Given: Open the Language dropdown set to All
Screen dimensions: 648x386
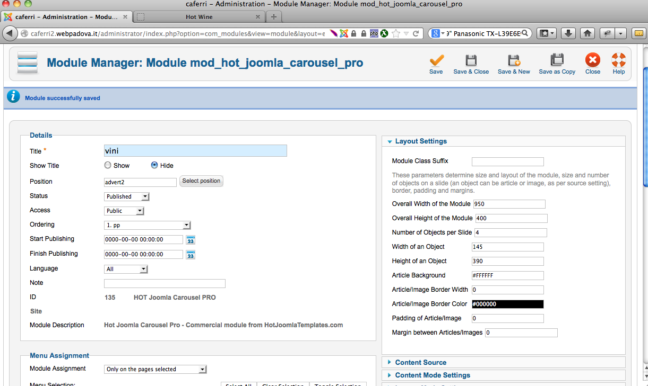Looking at the screenshot, I should [126, 269].
